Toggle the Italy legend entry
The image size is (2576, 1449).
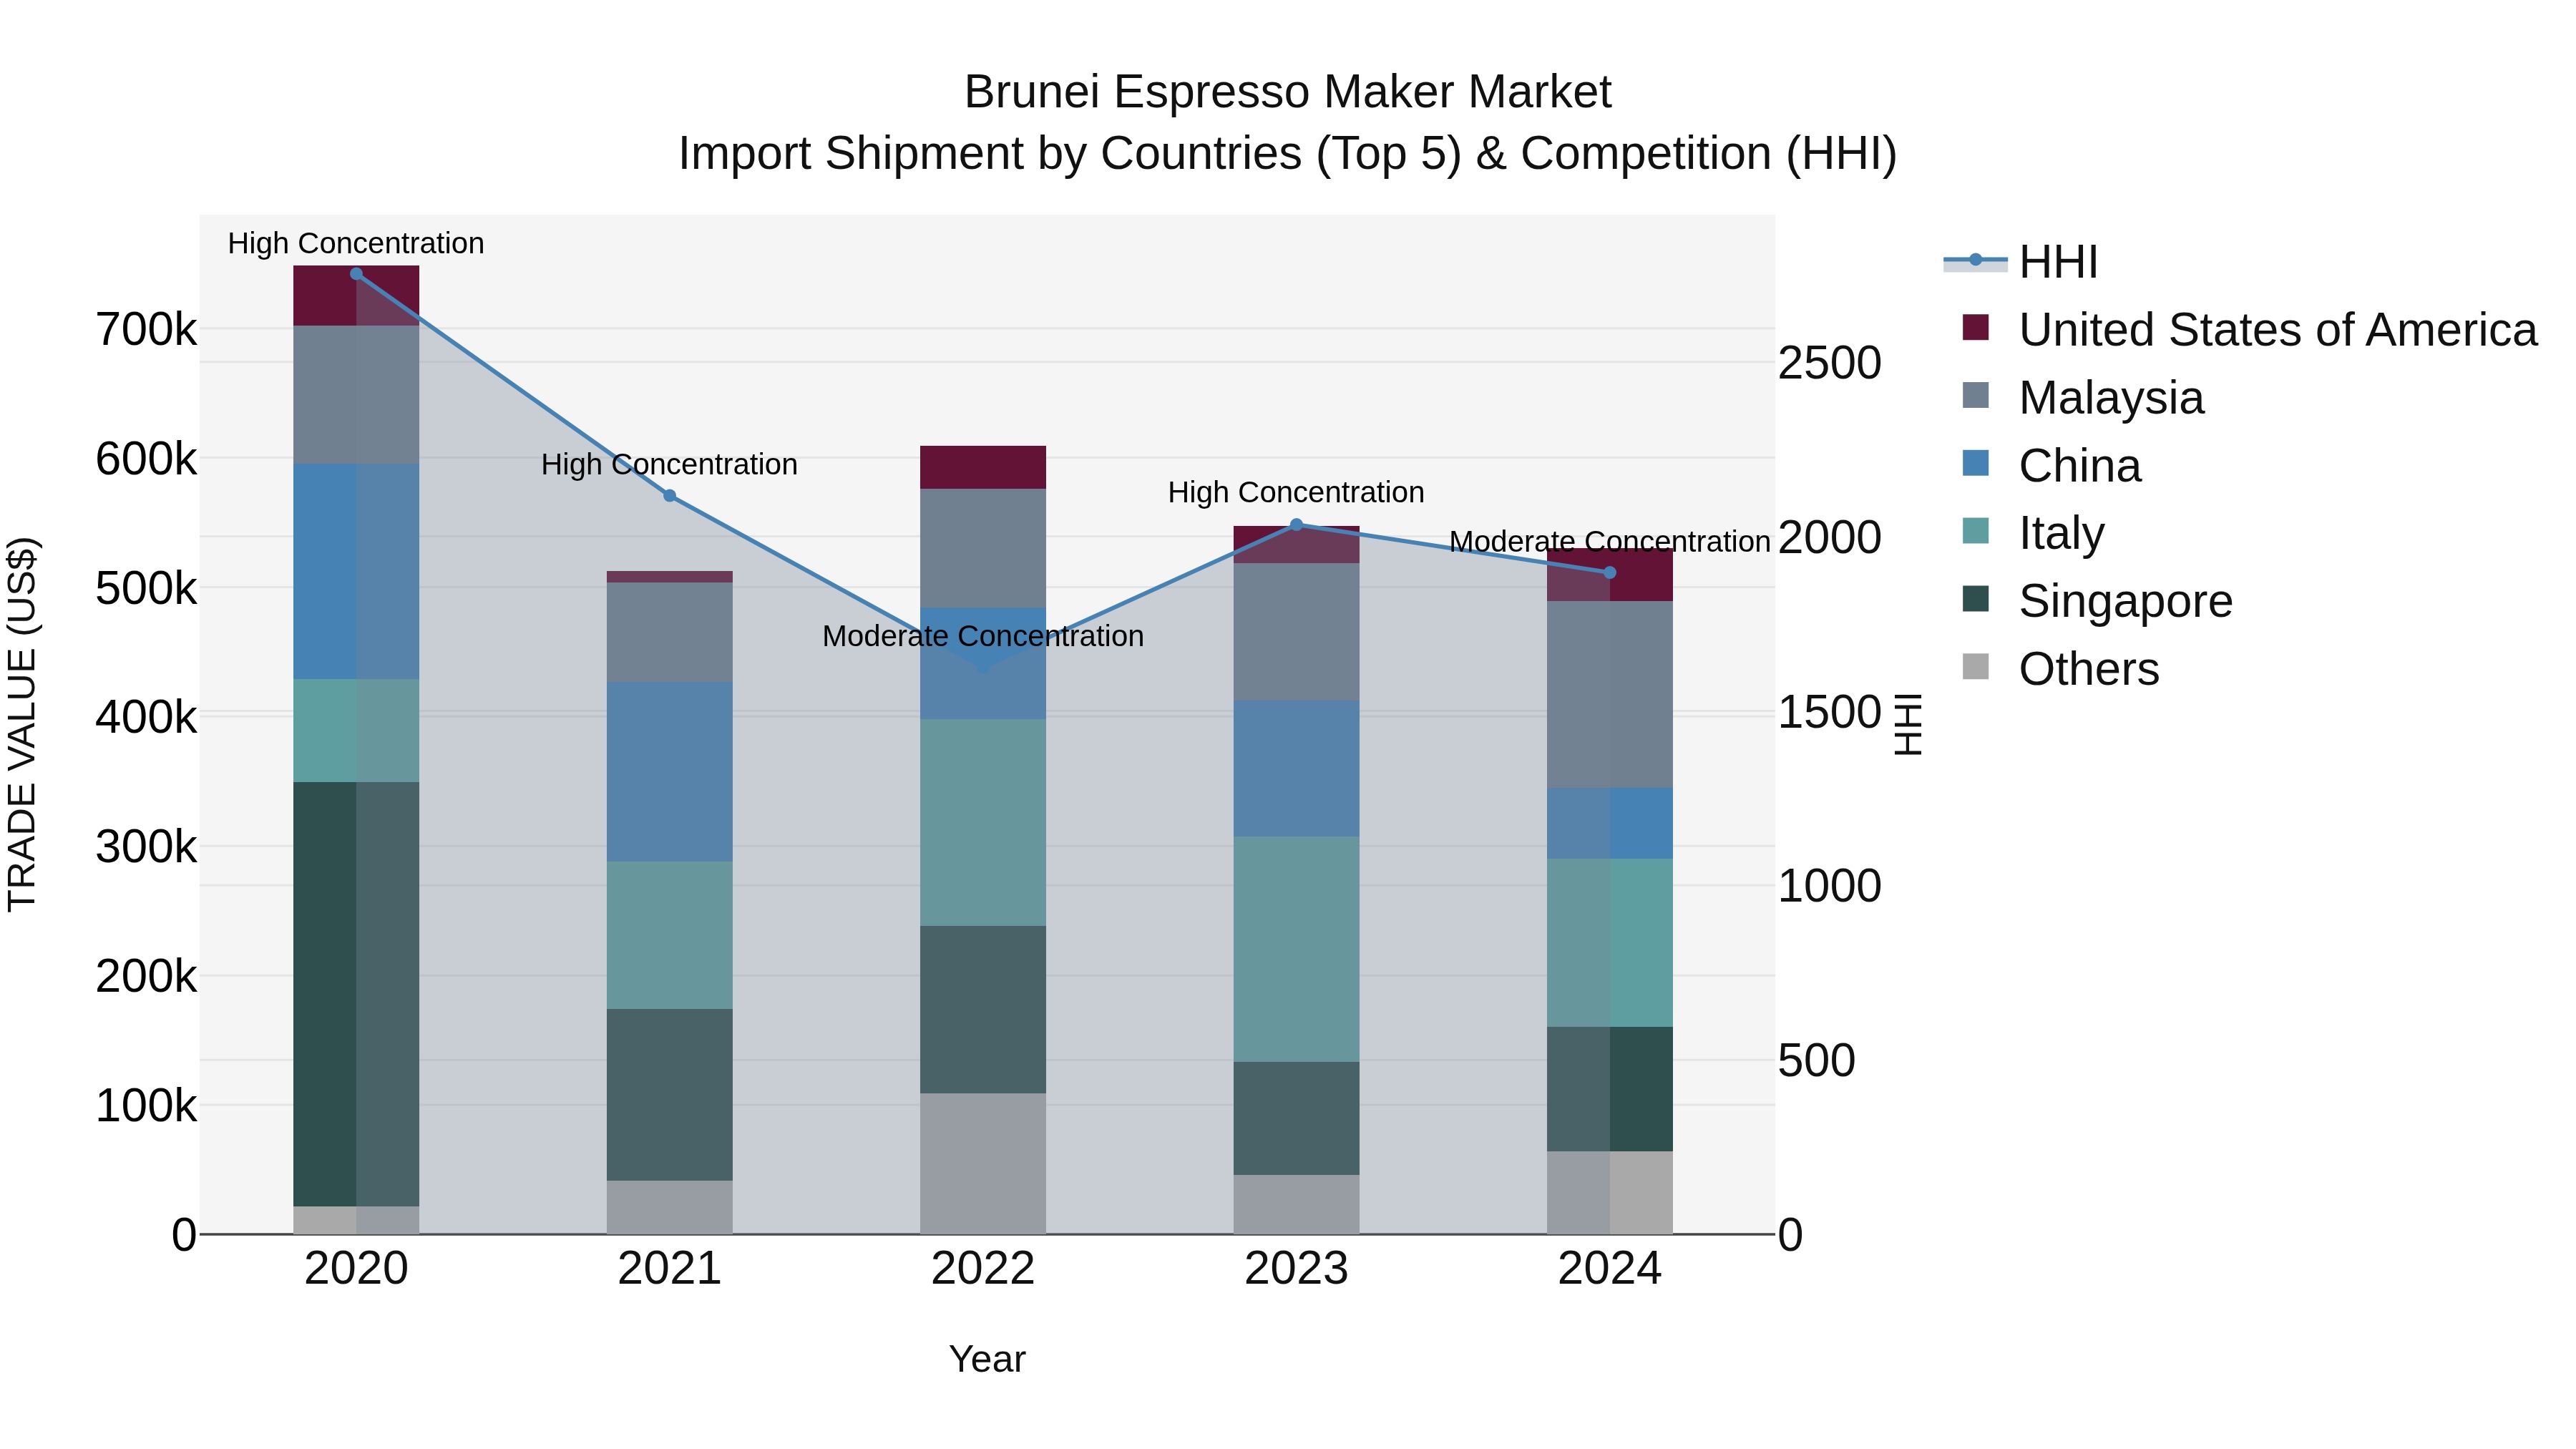click(x=2034, y=532)
